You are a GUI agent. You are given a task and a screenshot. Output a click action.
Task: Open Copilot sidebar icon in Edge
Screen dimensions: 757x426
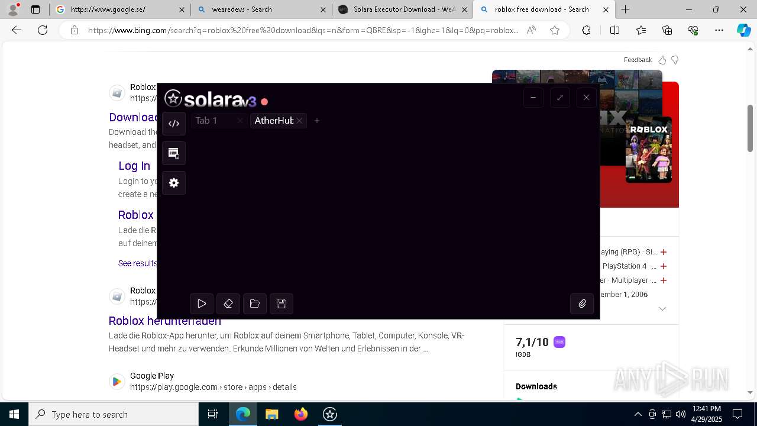[x=743, y=30]
